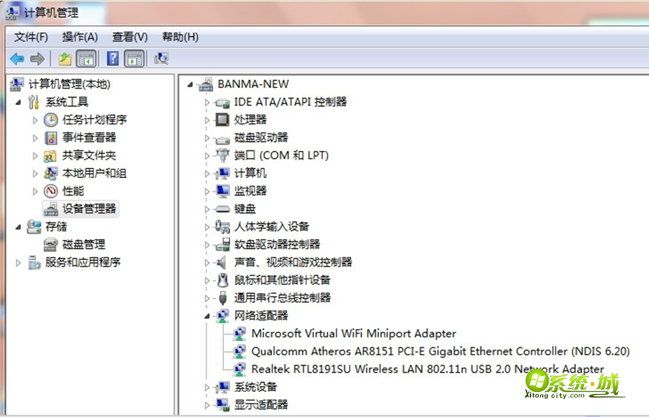649x417 pixels.
Task: Collapse the 系统工具 tree node
Action: (18, 102)
